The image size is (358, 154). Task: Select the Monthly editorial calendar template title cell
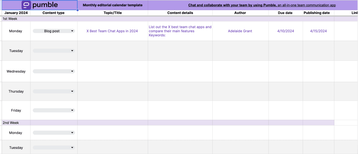pos(113,5)
